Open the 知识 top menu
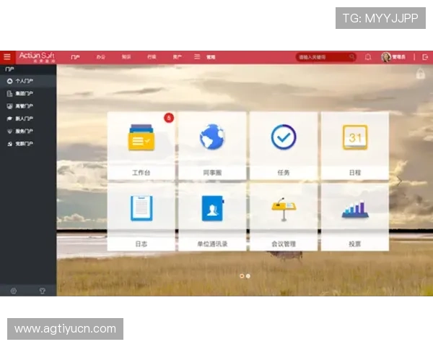Image resolution: width=433 pixels, height=347 pixels. (126, 57)
